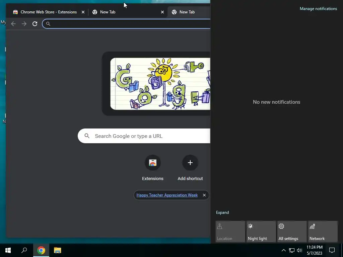Image resolution: width=343 pixels, height=257 pixels.
Task: Open the volume speaker tray icon
Action: [x=299, y=250]
